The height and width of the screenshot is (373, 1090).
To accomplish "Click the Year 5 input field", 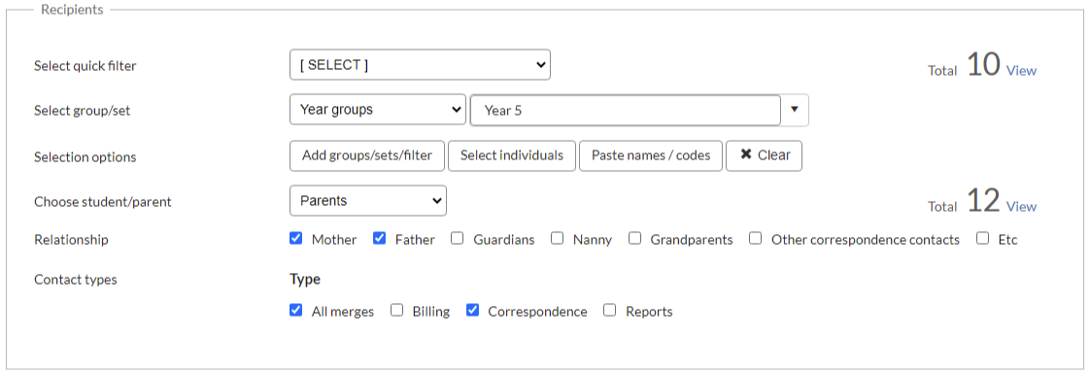I will (626, 111).
